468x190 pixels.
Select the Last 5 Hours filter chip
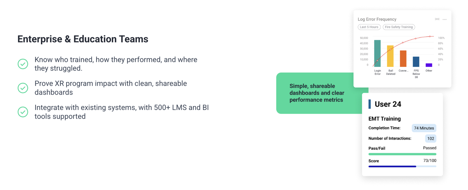pos(369,27)
